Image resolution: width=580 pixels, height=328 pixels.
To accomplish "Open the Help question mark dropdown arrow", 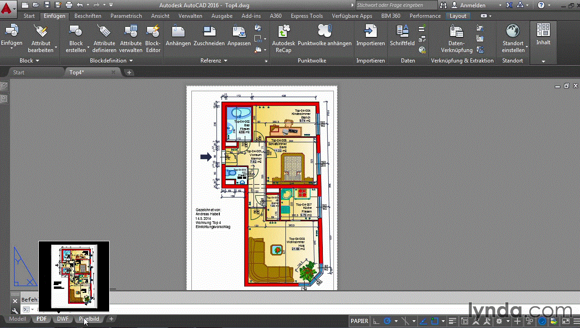I will 549,5.
